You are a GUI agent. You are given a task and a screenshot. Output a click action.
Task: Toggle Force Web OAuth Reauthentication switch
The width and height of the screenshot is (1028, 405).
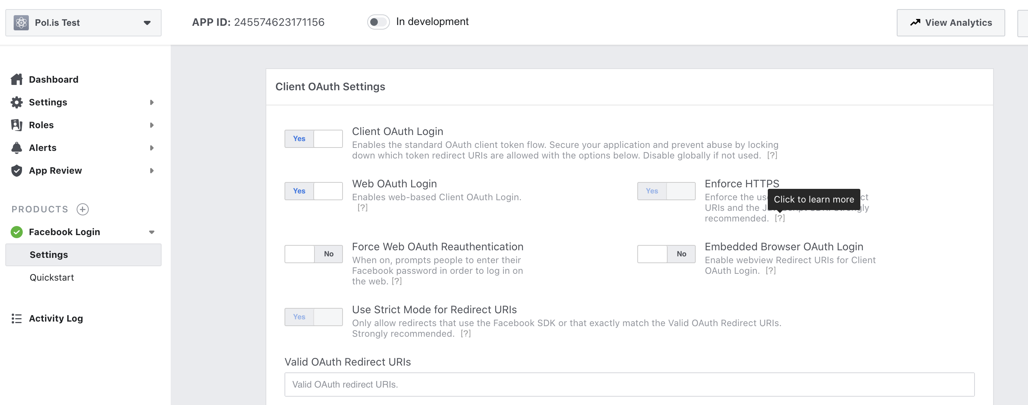313,254
